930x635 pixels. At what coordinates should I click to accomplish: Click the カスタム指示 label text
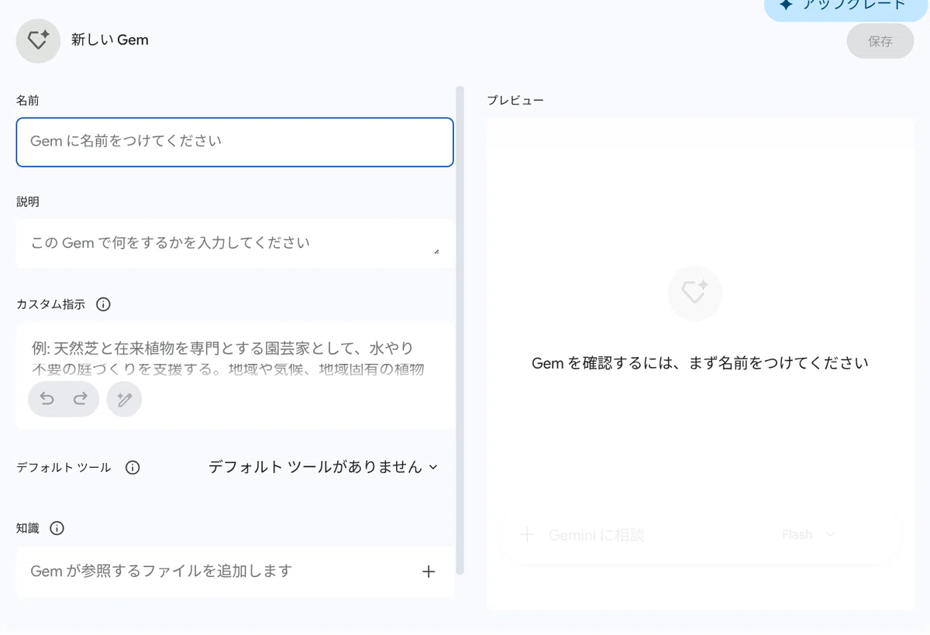tap(51, 304)
